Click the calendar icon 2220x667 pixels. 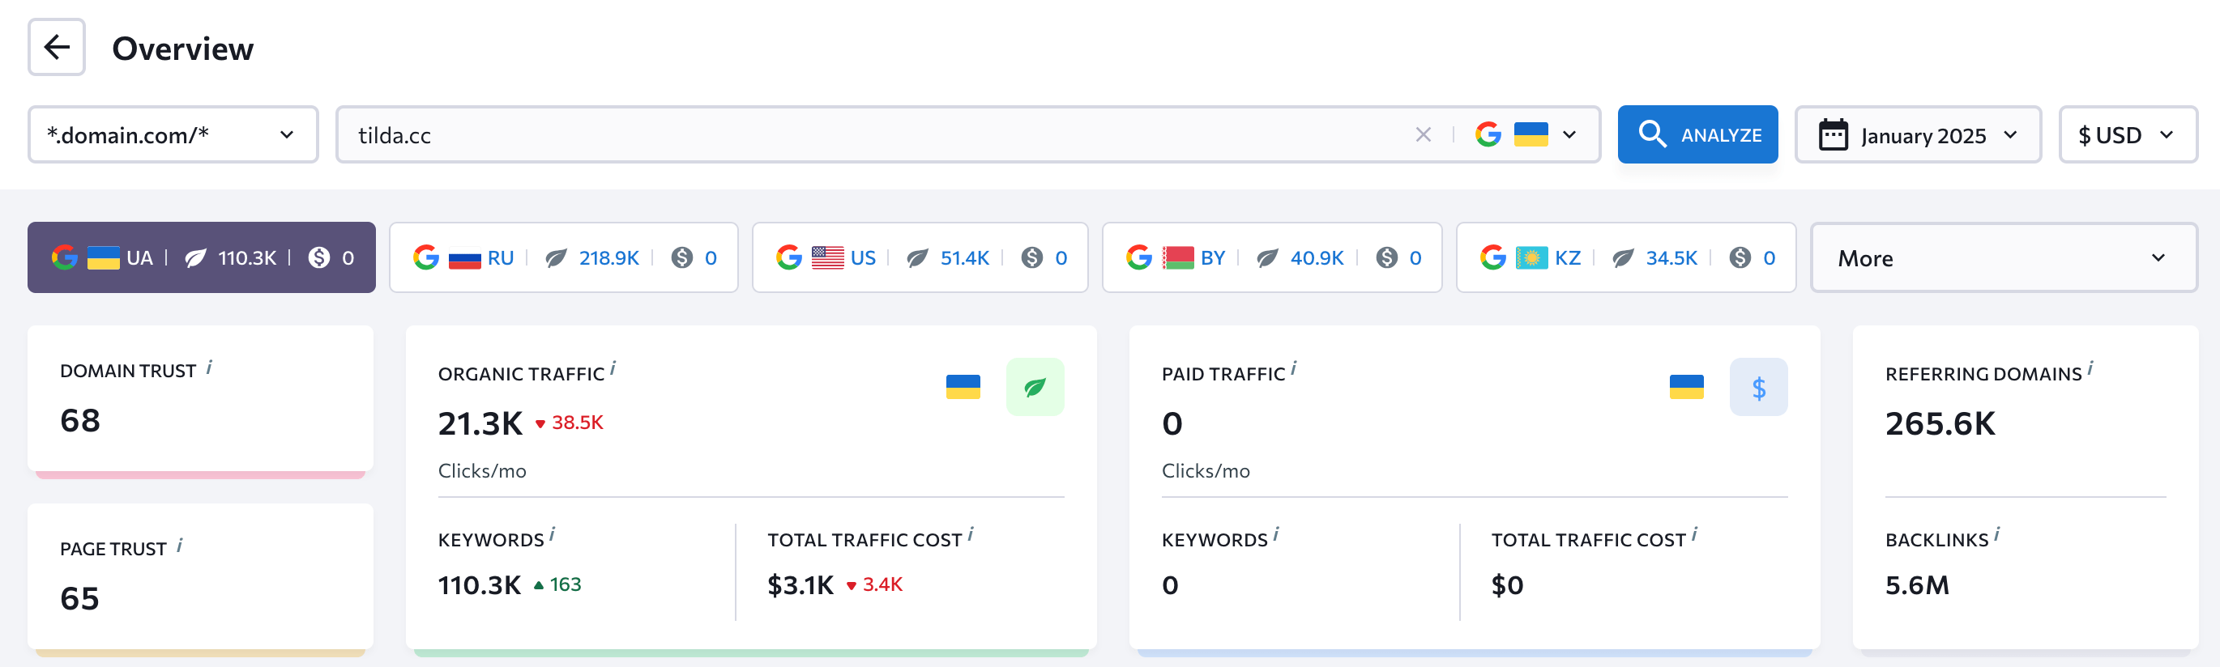[1833, 134]
